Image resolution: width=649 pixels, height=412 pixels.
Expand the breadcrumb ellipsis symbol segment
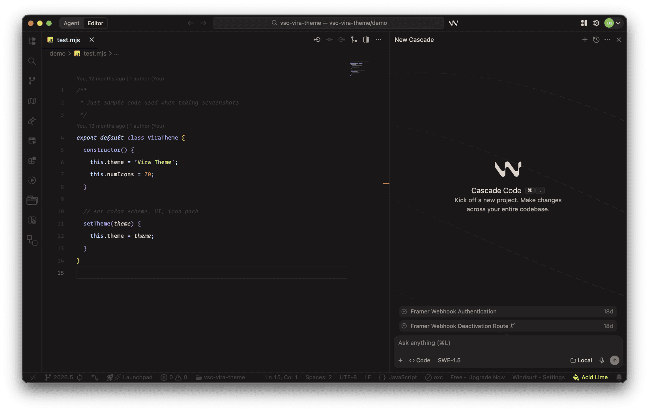(x=116, y=54)
